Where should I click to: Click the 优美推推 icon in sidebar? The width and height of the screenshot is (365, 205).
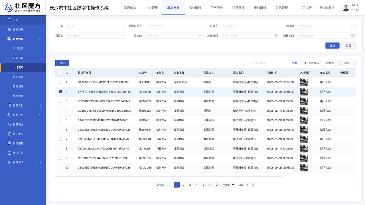point(9,143)
